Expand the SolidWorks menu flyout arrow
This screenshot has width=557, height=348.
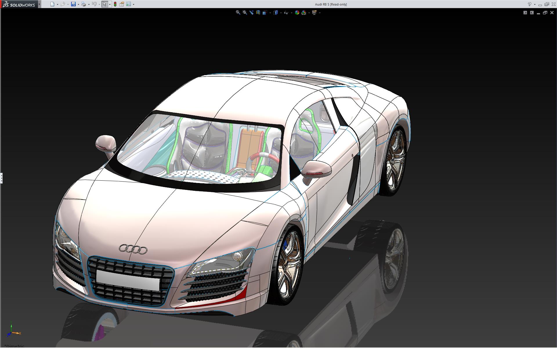[x=39, y=4]
